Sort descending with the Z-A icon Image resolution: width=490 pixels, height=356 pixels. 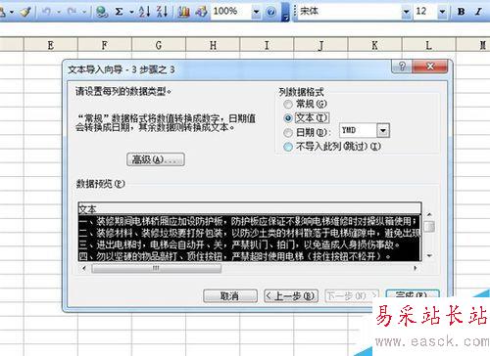(x=162, y=12)
